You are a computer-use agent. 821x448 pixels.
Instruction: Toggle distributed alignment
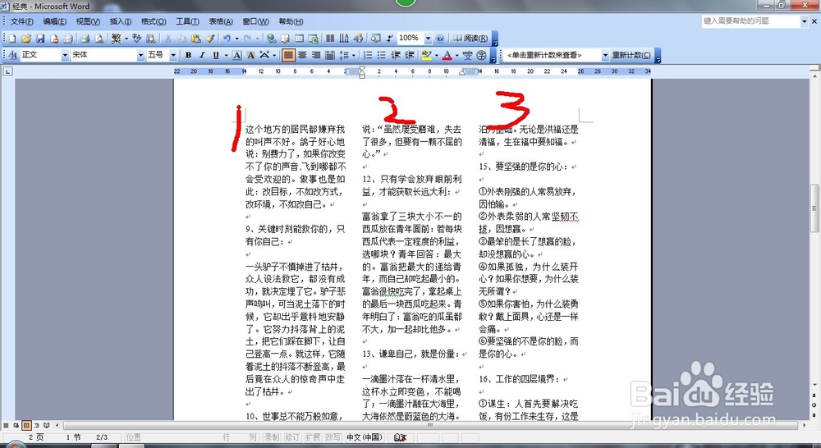tap(330, 55)
